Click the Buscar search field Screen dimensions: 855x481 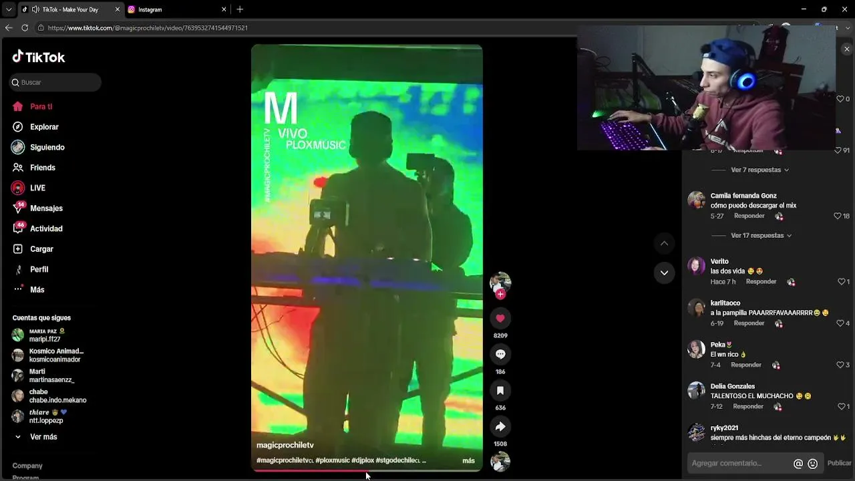(55, 82)
